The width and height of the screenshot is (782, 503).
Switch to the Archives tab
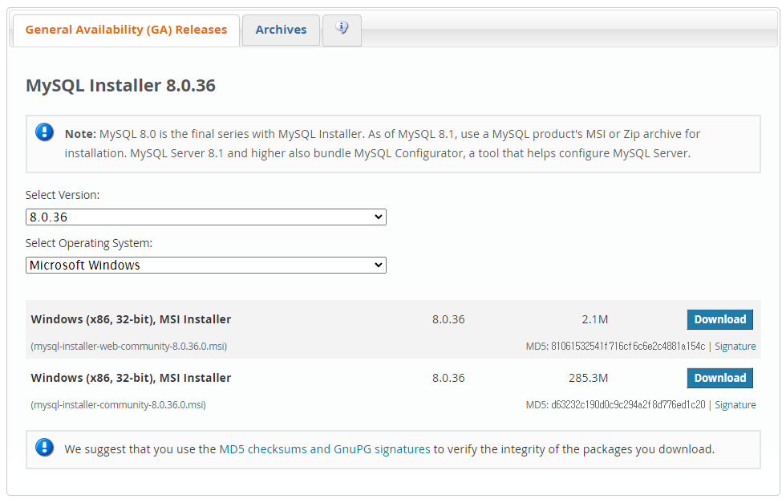pos(280,29)
